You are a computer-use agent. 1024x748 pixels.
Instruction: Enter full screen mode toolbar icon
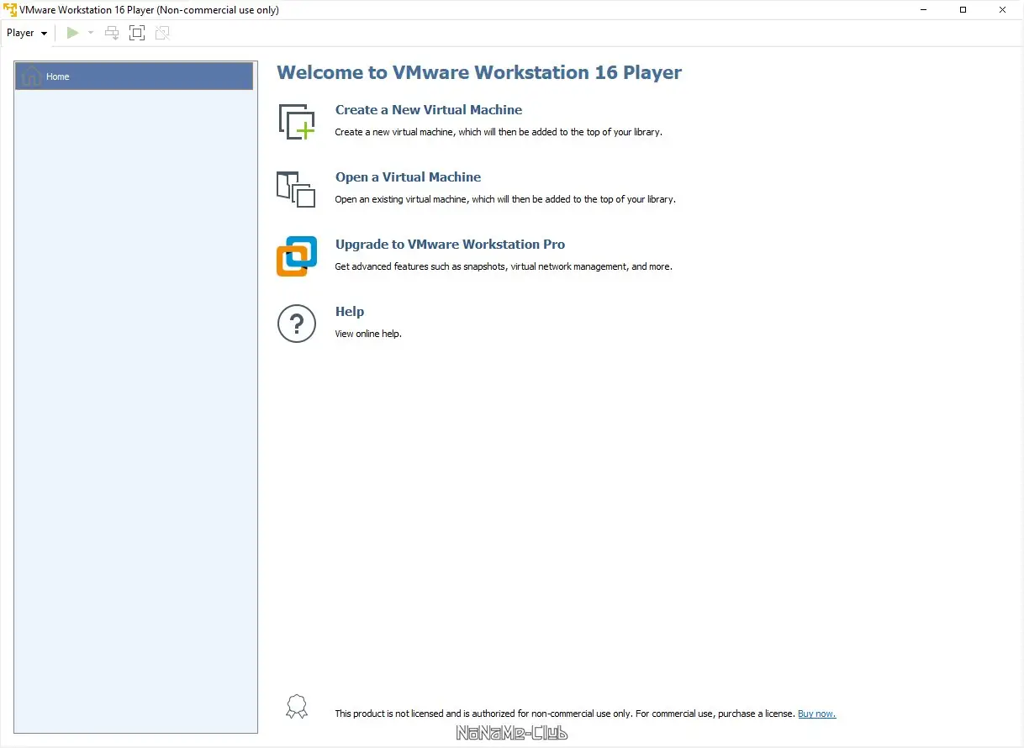[x=137, y=33]
